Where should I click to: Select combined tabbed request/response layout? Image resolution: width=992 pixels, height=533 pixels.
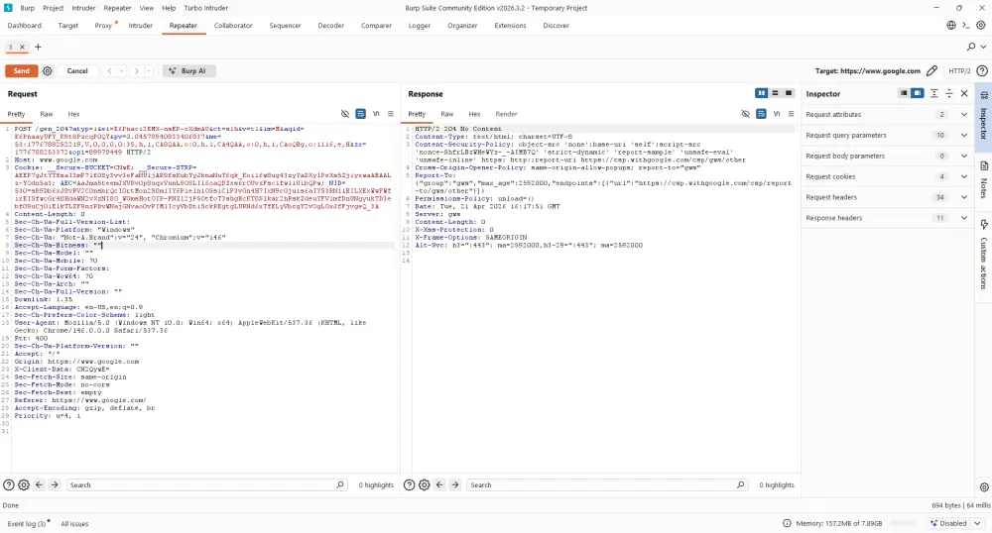[x=789, y=93]
